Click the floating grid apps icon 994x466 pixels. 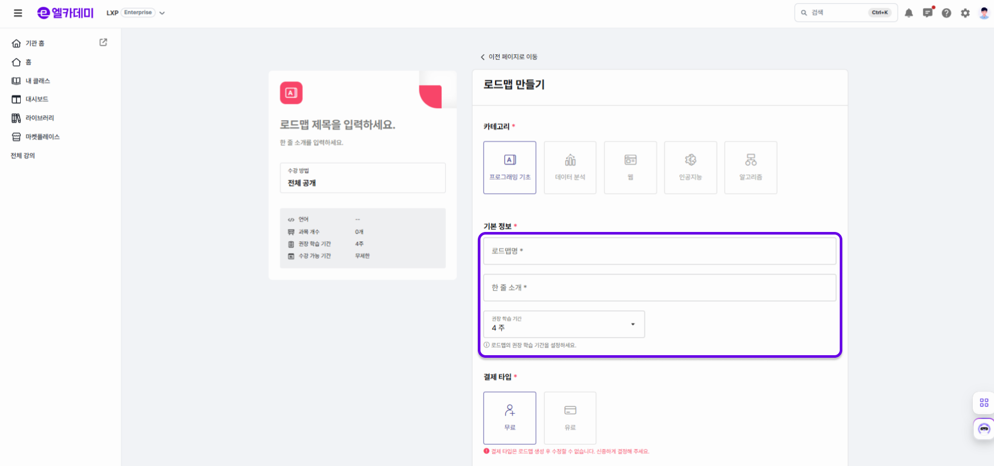(984, 402)
